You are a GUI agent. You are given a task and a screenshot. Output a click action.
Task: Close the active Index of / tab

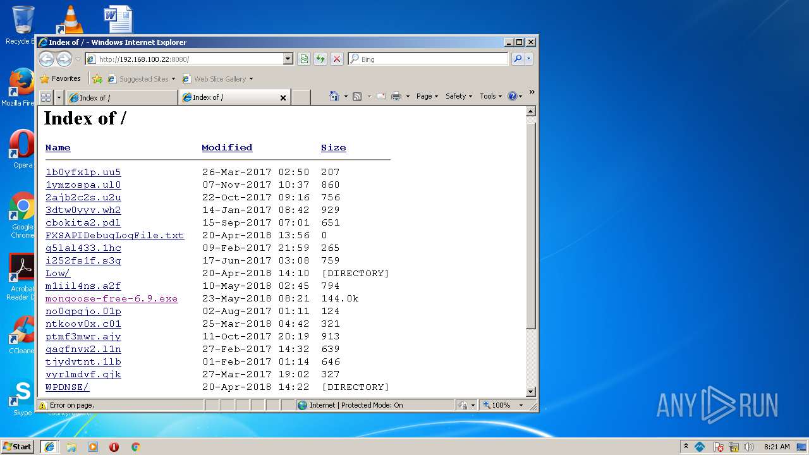click(283, 98)
